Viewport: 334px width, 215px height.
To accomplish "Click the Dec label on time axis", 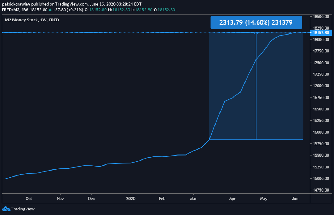I will tap(91, 198).
